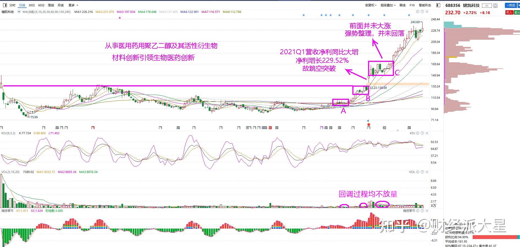Viewport: 520px width, 247px height.
Task: Open the MA indicator dropdown next to 键凯科技
Action: coord(19,12)
